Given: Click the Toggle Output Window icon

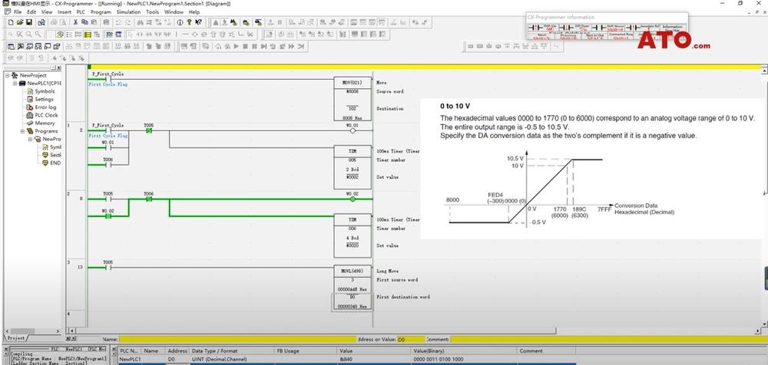Looking at the screenshot, I should coord(20,47).
